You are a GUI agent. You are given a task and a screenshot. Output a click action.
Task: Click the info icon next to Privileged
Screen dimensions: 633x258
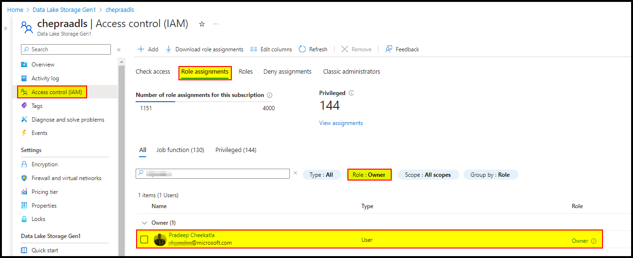[x=351, y=93]
